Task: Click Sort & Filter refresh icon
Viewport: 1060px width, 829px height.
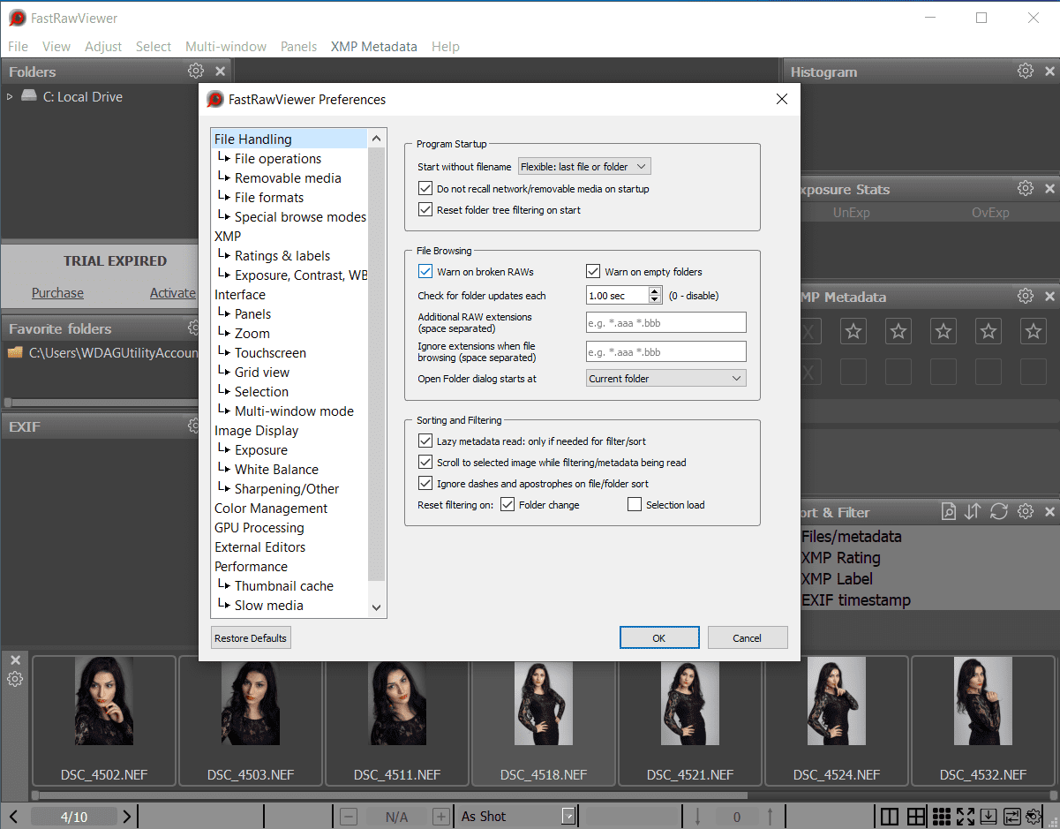Action: (x=999, y=512)
